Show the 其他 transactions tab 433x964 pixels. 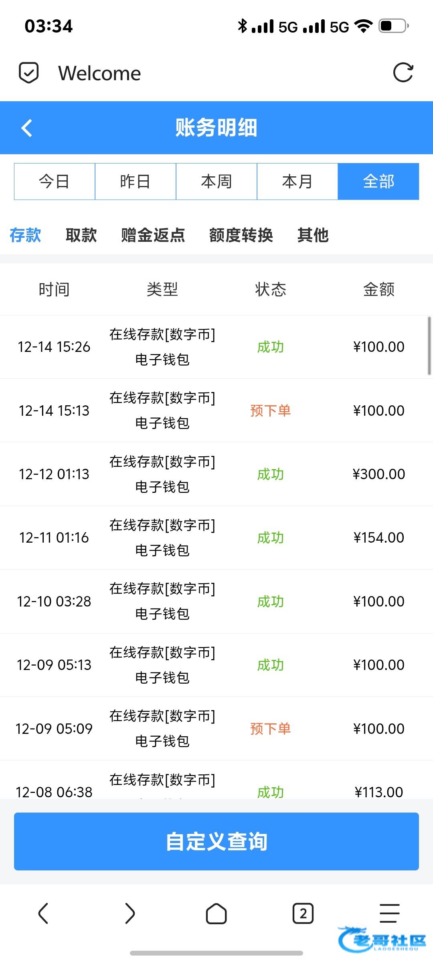[x=313, y=235]
